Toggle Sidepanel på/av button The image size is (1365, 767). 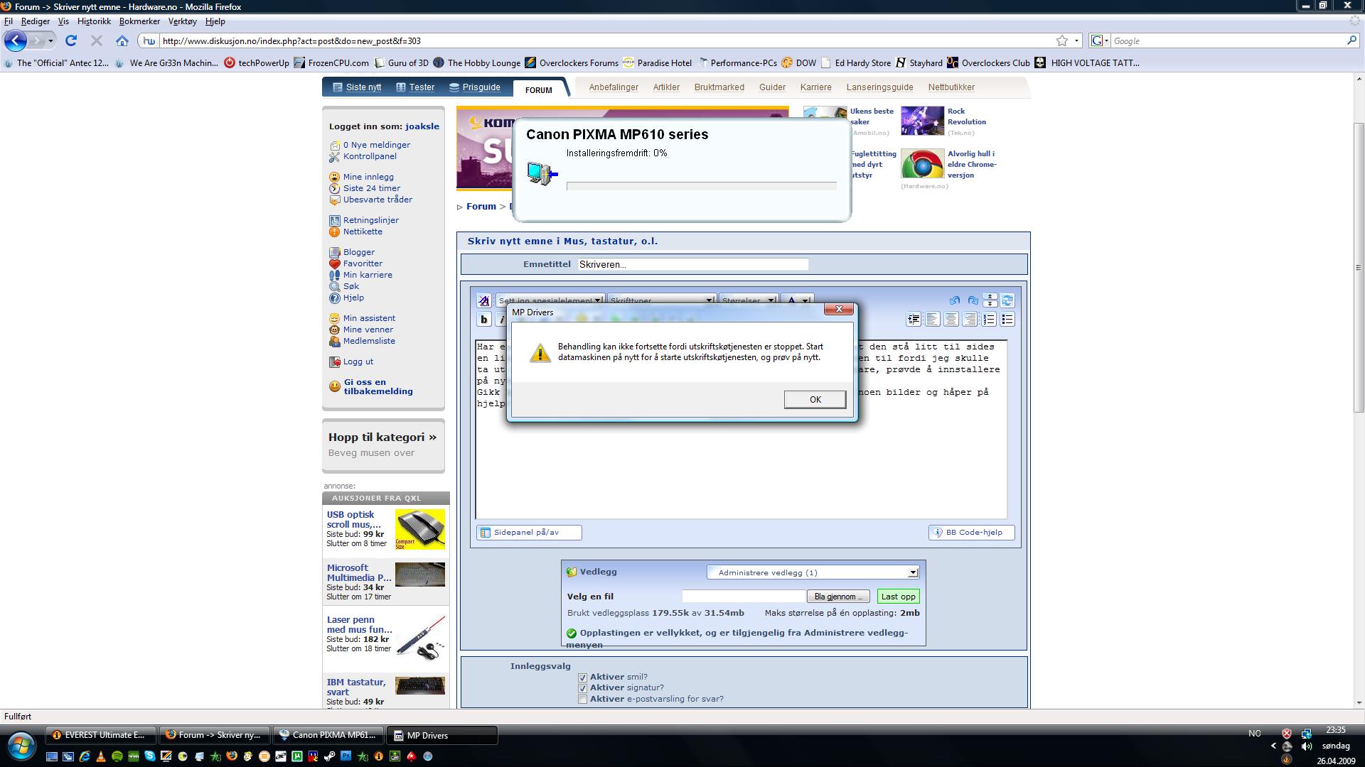pyautogui.click(x=529, y=533)
